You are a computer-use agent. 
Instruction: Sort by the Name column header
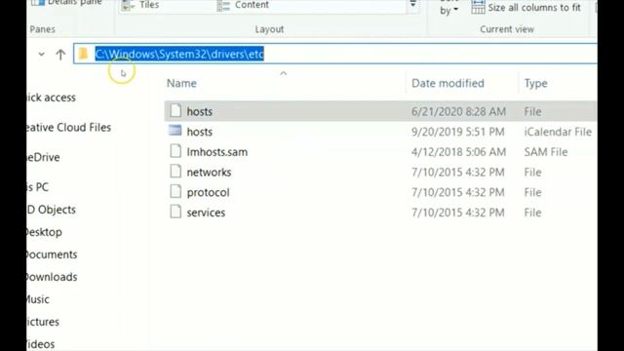click(181, 83)
